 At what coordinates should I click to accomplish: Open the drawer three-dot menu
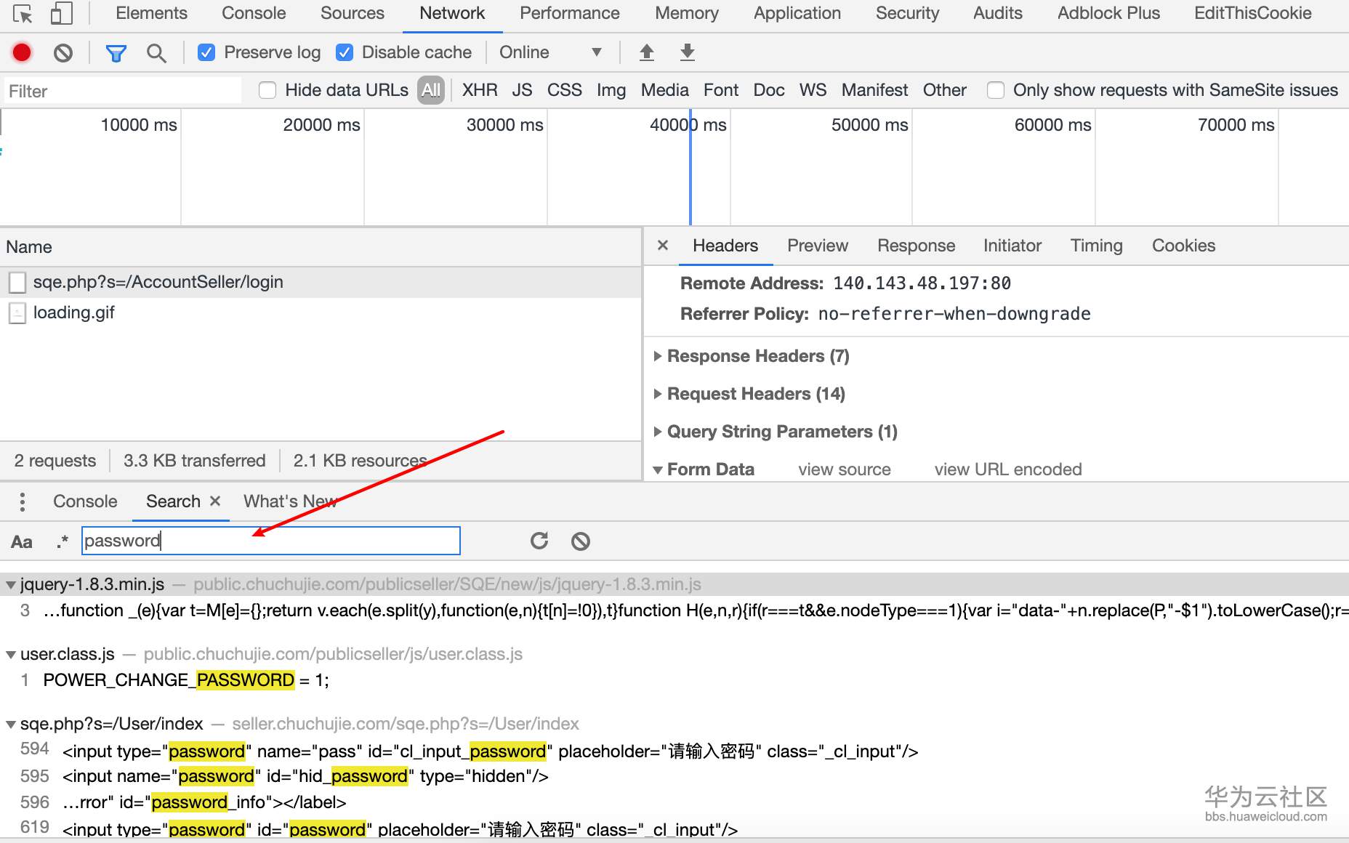(x=23, y=501)
